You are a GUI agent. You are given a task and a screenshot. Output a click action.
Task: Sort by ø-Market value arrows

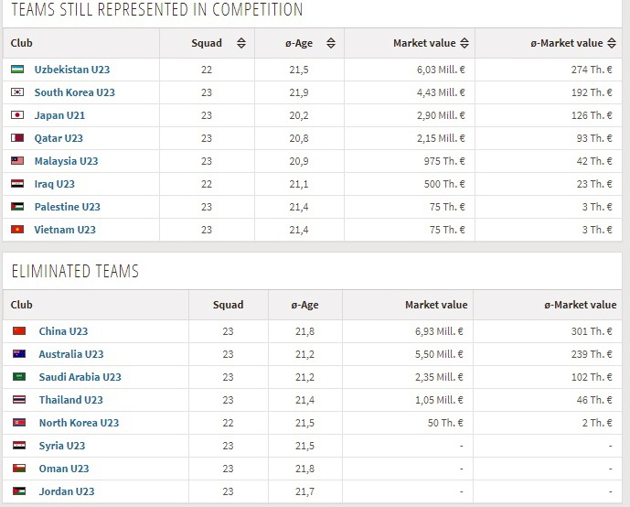pyautogui.click(x=610, y=43)
